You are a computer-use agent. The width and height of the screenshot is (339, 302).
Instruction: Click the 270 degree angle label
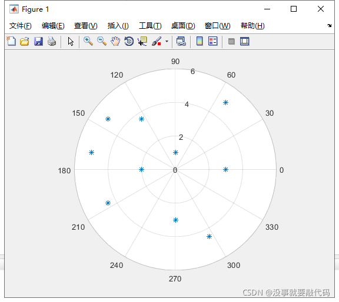coord(175,279)
